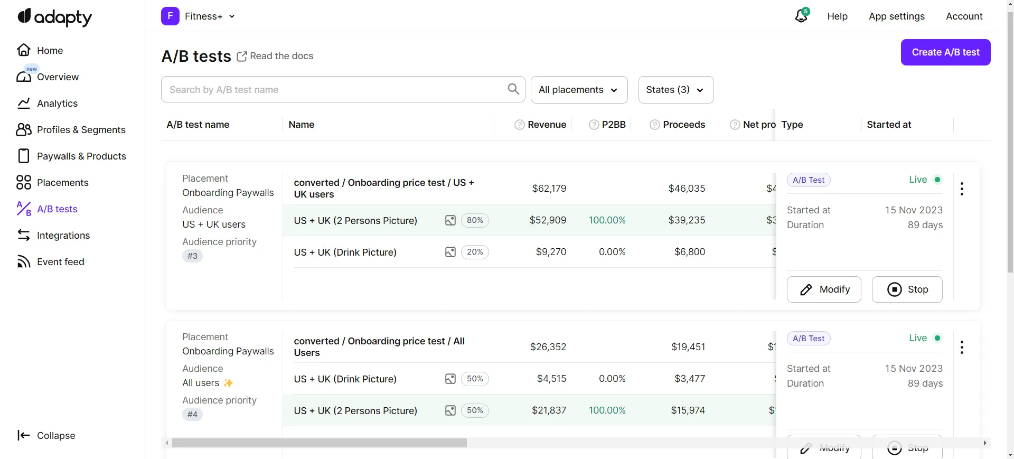Open the notifications bell icon
Screen dimensions: 1014x459
coord(801,16)
